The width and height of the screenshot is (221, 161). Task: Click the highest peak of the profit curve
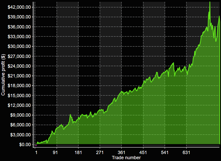point(210,2)
